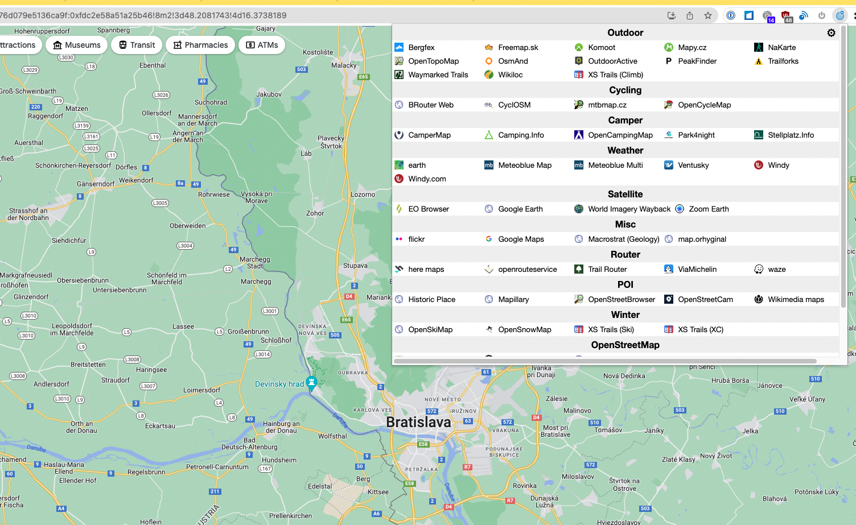Click the EO Browser icon
This screenshot has width=856, height=525.
pos(399,209)
